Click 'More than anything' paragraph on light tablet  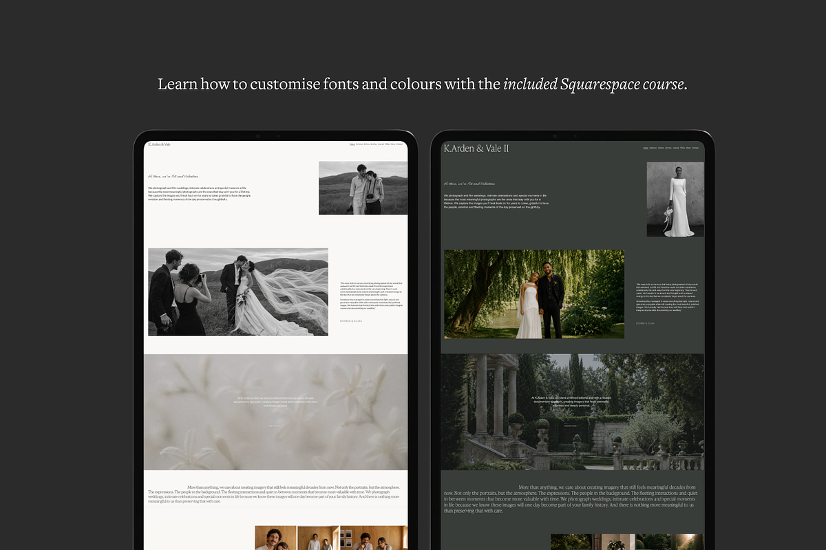pos(275,494)
